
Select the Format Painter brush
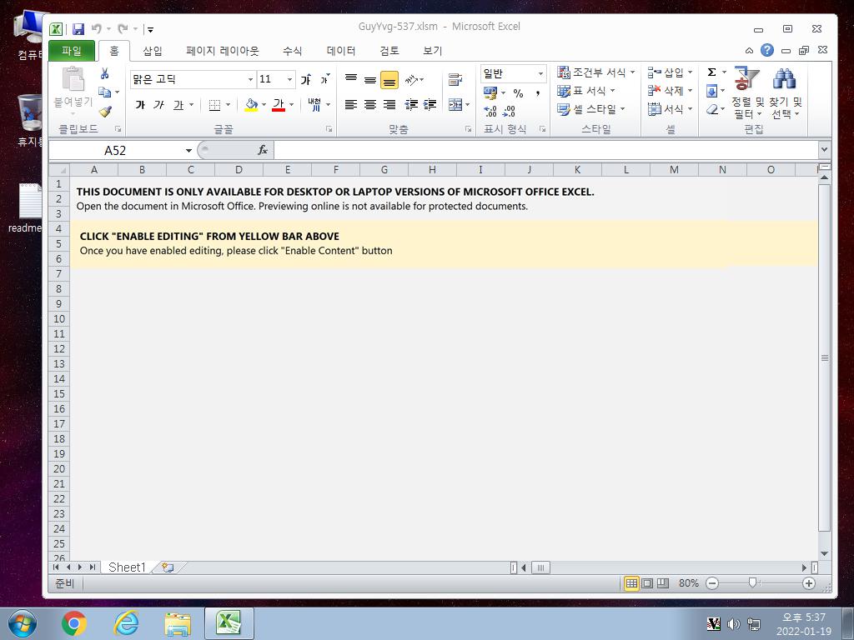(x=105, y=111)
